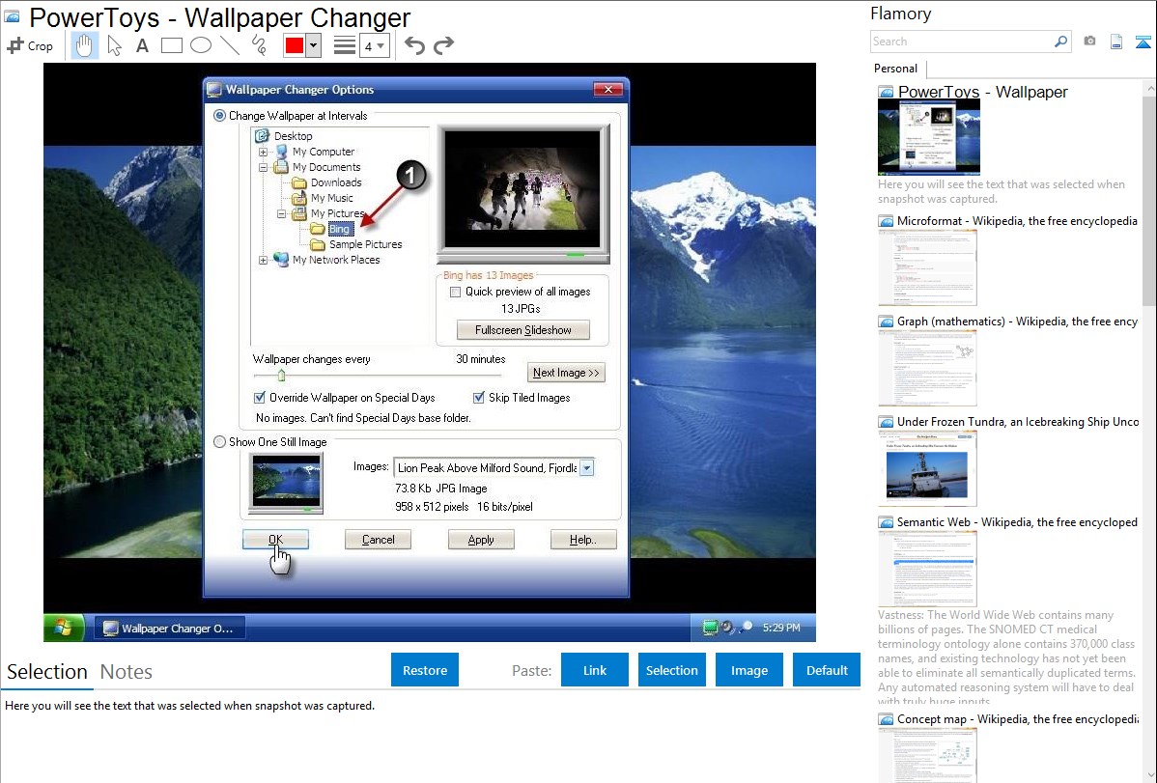This screenshot has width=1157, height=783.
Task: Open the Under Frozen Tundra snapshot title
Action: pyautogui.click(x=1018, y=421)
